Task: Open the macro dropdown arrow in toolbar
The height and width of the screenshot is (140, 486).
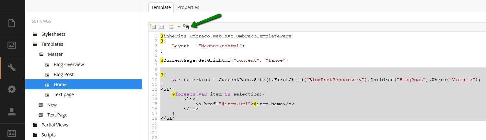Action: click(x=179, y=27)
